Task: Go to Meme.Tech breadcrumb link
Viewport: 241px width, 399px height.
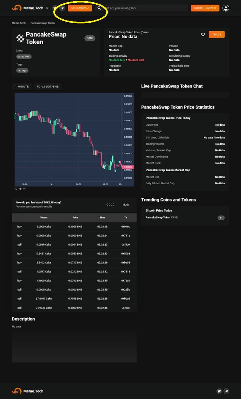Action: 19,23
